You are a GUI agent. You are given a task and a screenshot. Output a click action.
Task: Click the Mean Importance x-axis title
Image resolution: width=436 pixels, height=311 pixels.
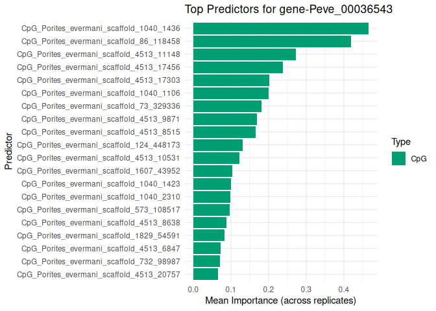(280, 301)
